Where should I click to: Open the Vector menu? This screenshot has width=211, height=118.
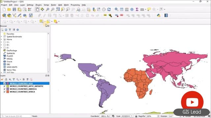[46, 5]
